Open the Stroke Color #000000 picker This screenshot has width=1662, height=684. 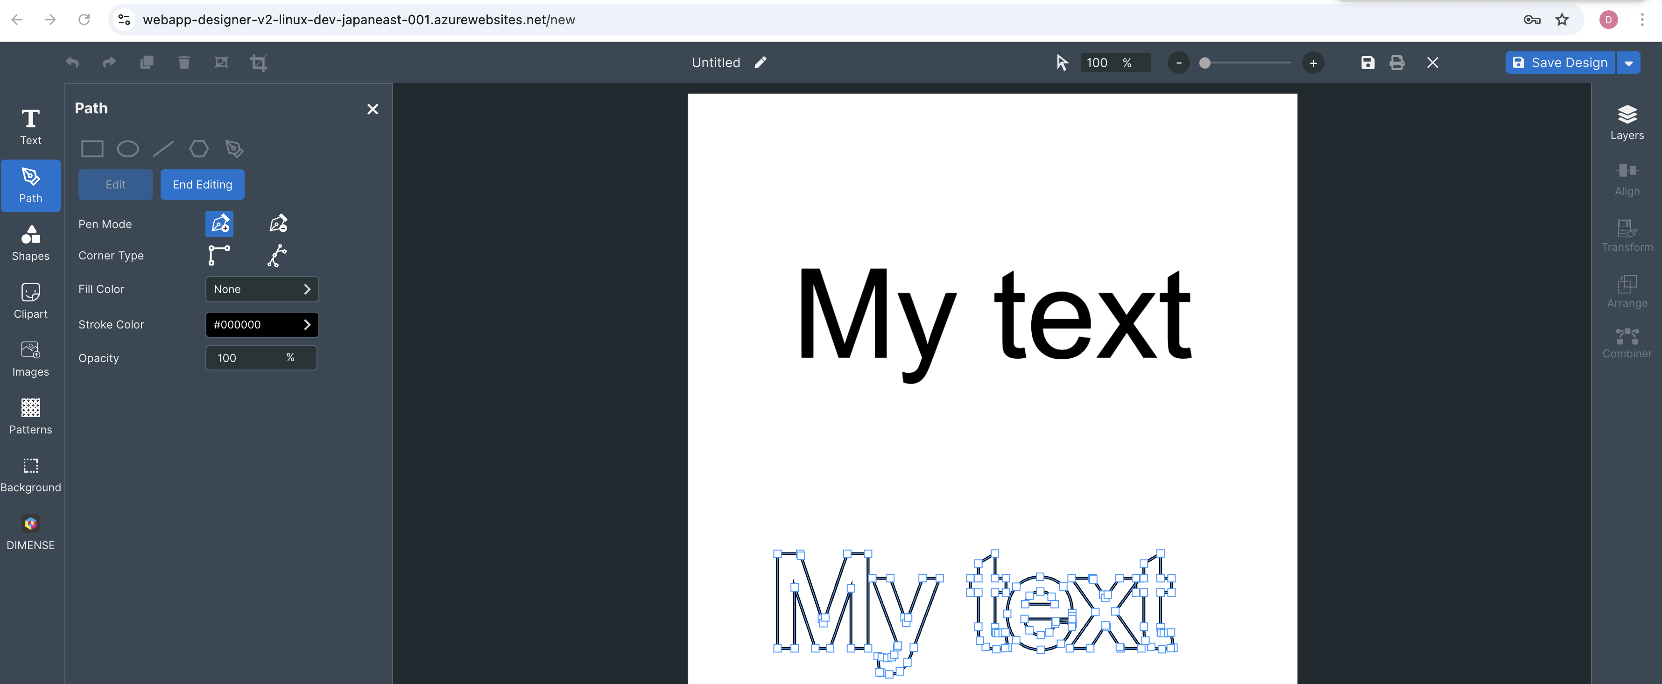coord(262,325)
